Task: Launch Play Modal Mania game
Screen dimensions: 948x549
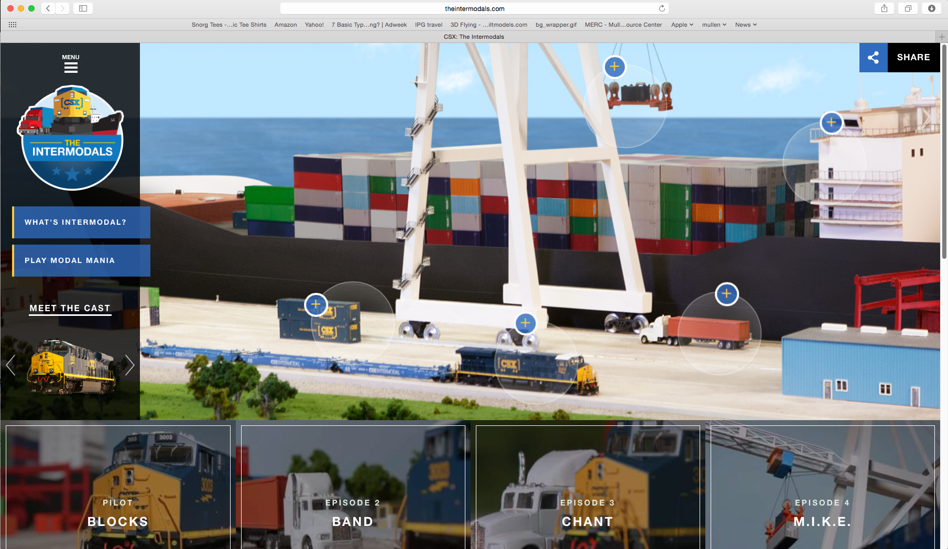Action: (81, 260)
